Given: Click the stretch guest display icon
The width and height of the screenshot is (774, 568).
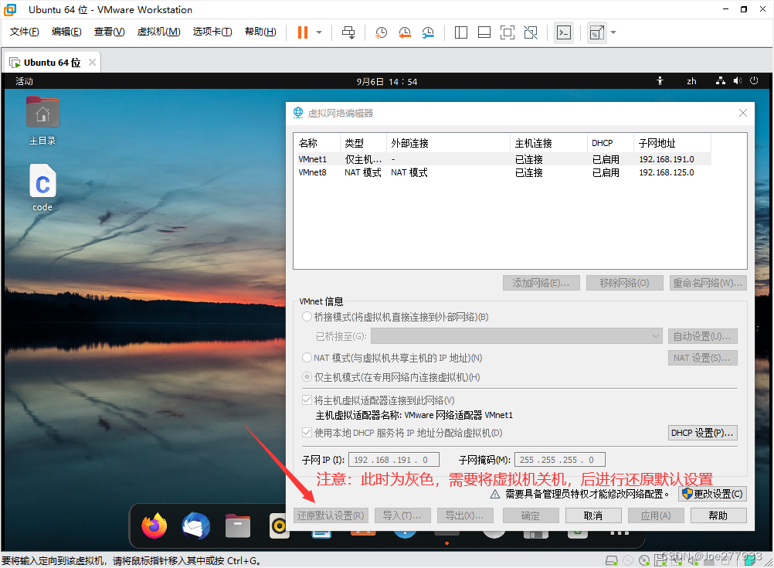Looking at the screenshot, I should tap(597, 32).
